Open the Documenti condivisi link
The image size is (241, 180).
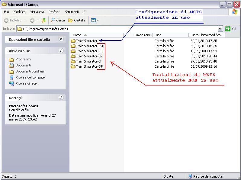coord(30,71)
